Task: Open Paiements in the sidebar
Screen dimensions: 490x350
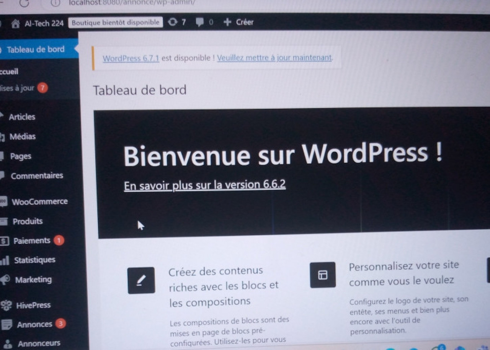Action: point(32,241)
